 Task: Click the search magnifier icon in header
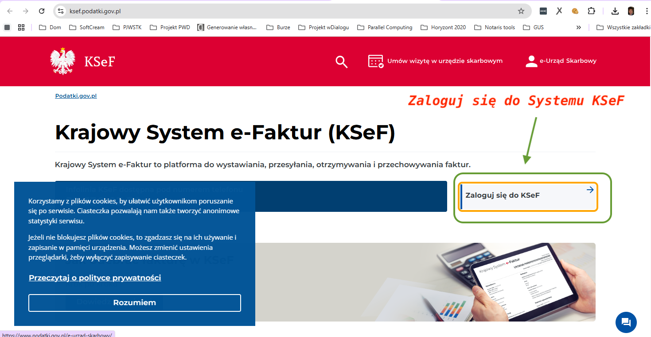341,61
